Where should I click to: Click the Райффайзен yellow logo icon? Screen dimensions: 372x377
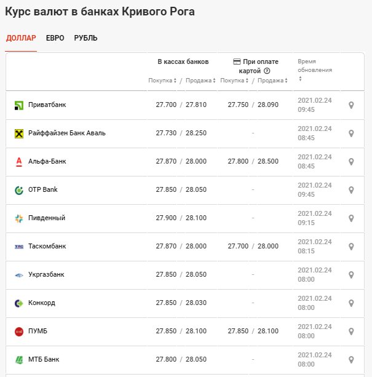pyautogui.click(x=19, y=133)
